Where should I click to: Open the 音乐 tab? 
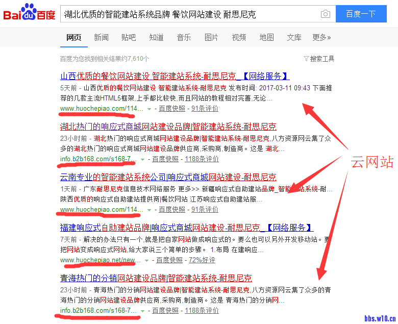coord(184,38)
